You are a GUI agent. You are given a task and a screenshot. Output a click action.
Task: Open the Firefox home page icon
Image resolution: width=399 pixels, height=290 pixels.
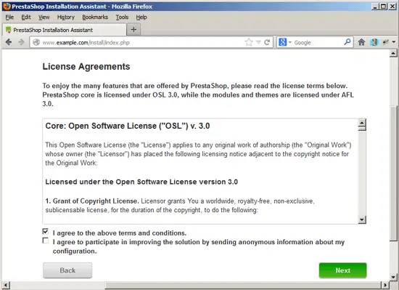(x=361, y=42)
